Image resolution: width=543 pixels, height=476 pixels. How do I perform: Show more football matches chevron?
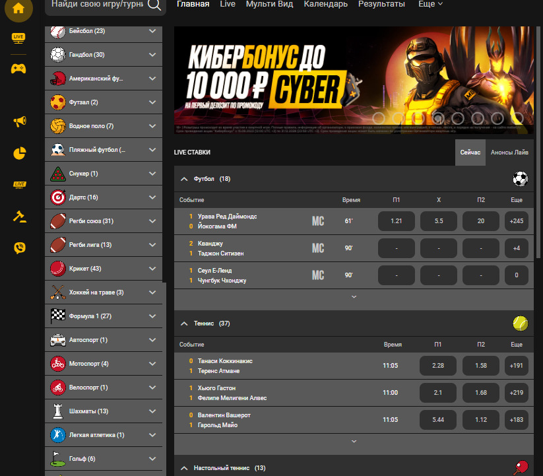(x=354, y=297)
